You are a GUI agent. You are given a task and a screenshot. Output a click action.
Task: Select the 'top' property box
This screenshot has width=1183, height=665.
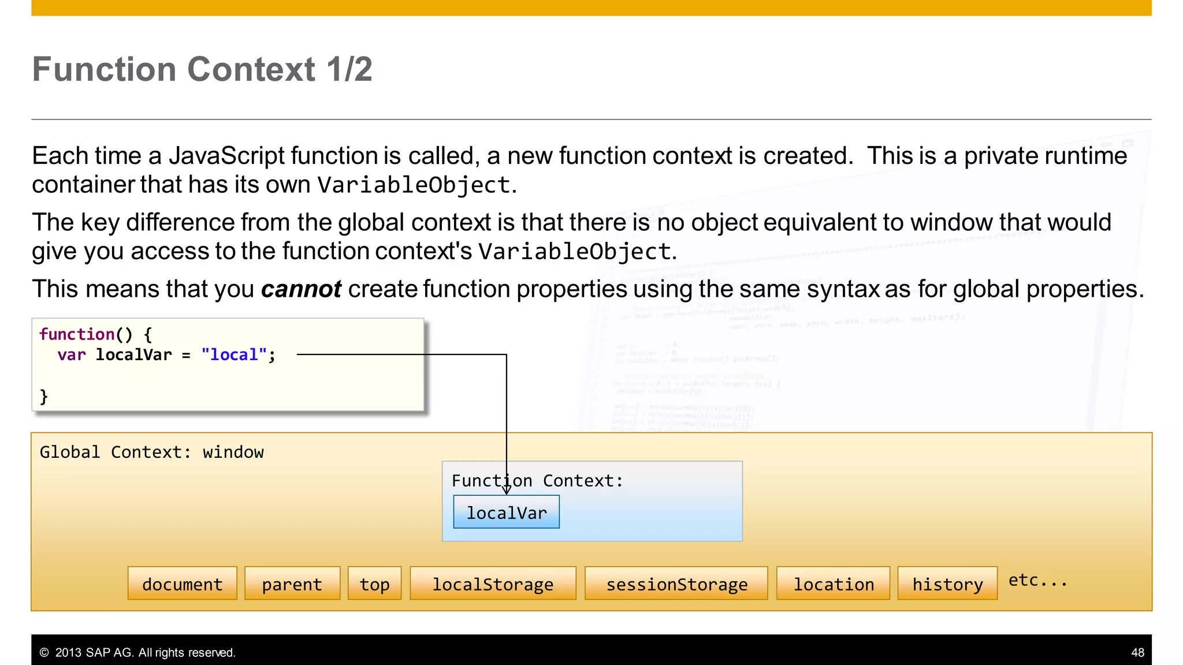[x=374, y=584]
